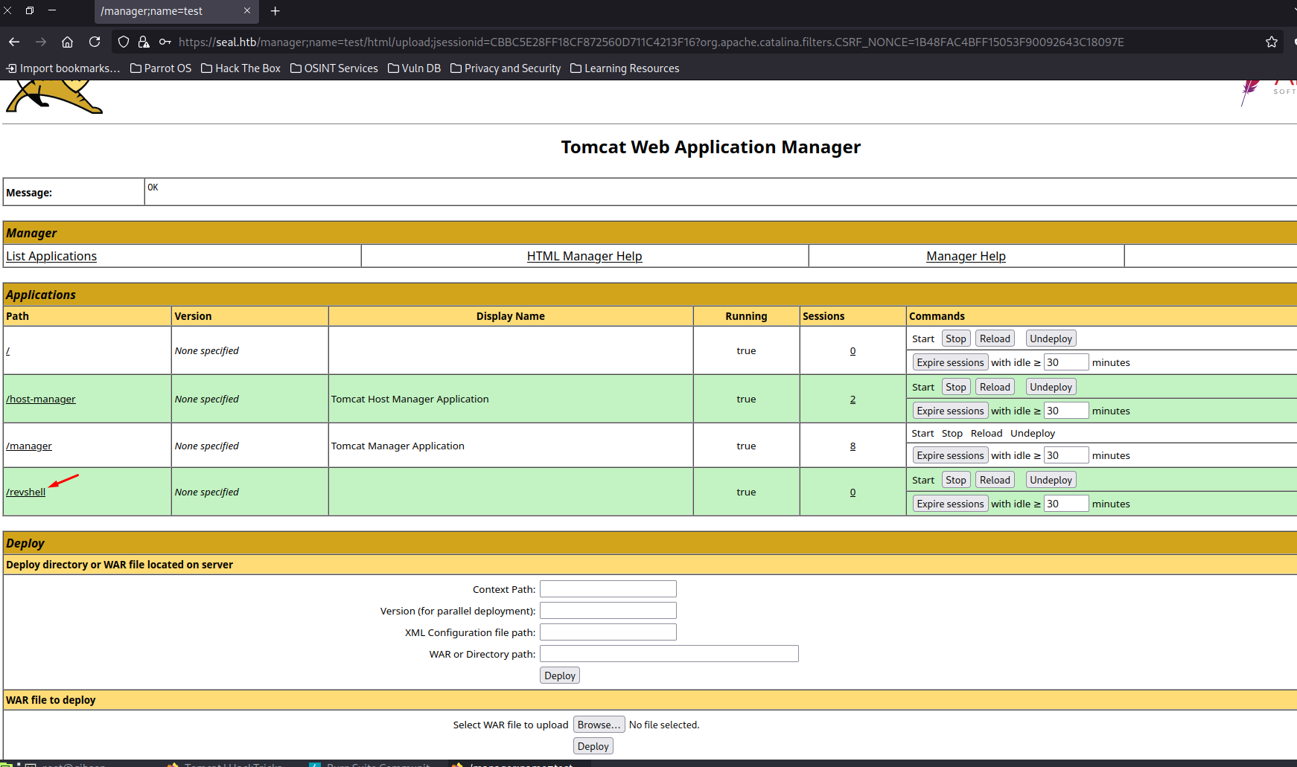The image size is (1297, 767).
Task: Select the /manager;name=test browser tab
Action: [x=176, y=11]
